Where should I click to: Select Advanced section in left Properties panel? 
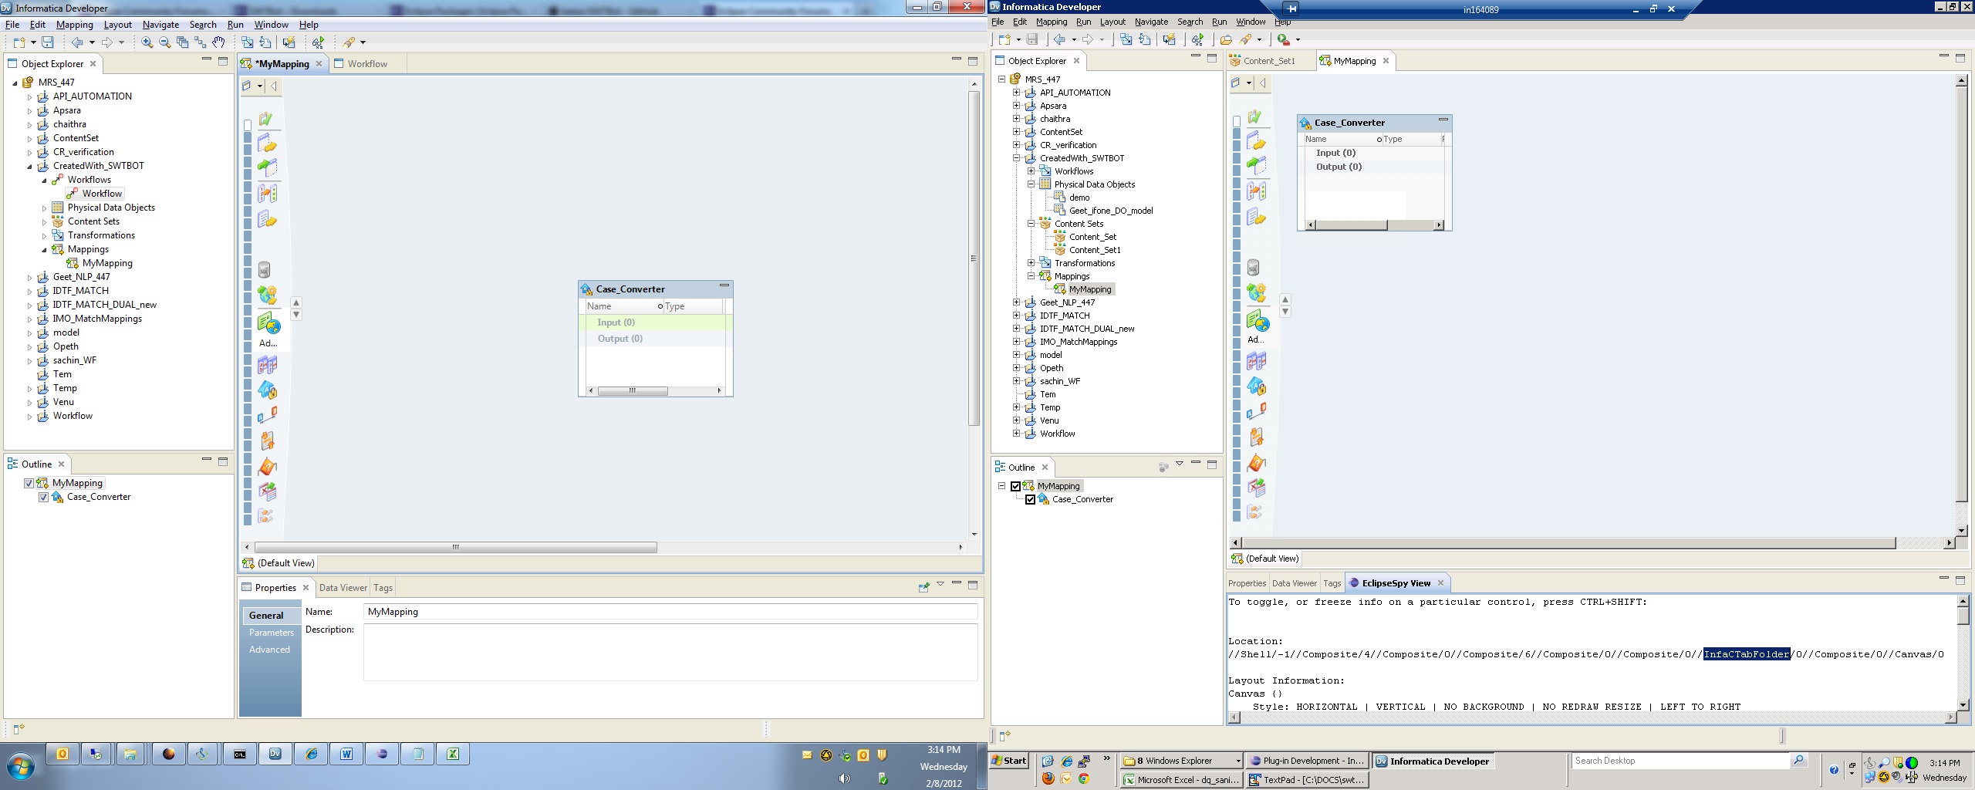[269, 650]
